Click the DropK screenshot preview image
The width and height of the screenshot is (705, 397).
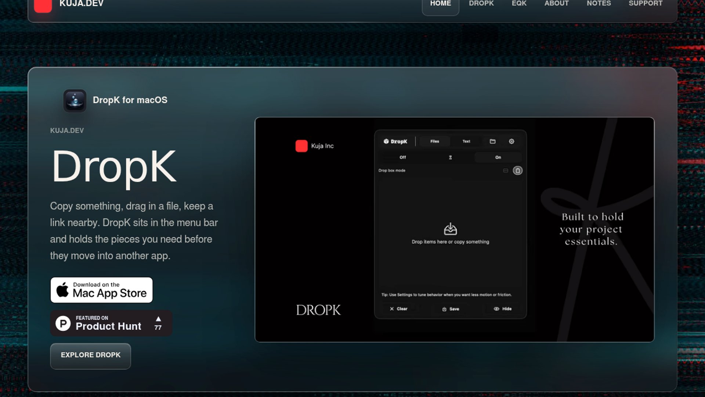[455, 230]
